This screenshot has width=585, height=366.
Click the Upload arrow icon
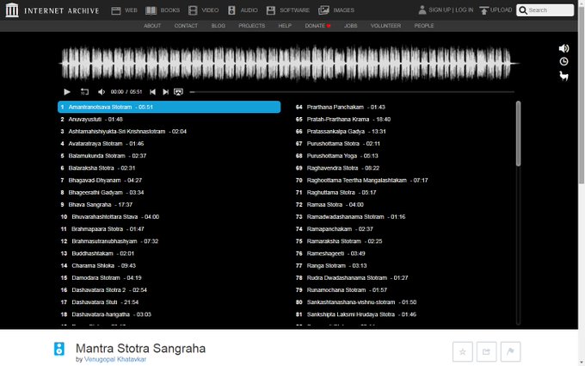[483, 10]
